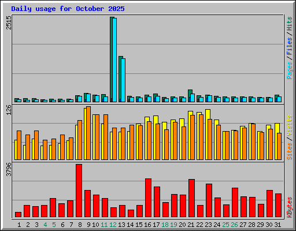Image resolution: width=296 pixels, height=231 pixels.
Task: Select the hits bar for day 13
Action: click(121, 79)
